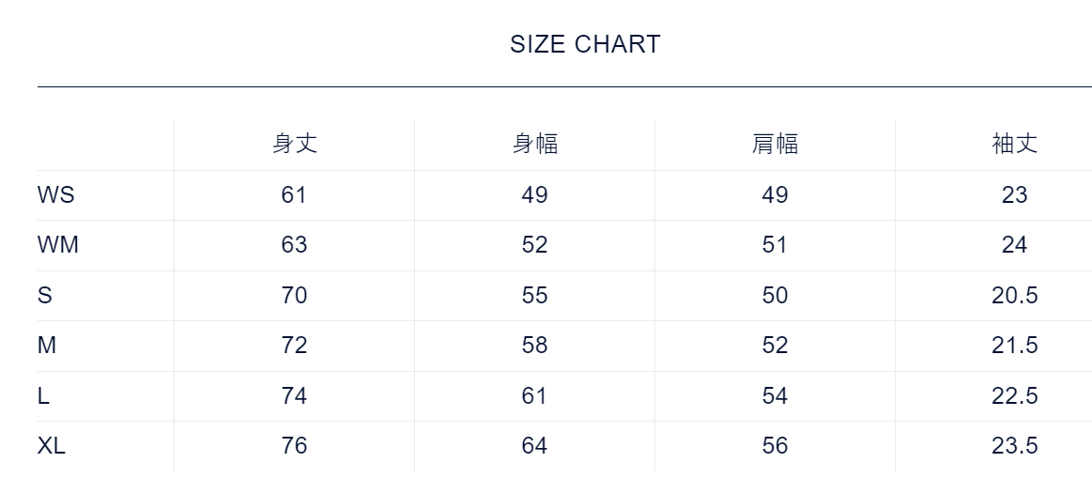Click the 身丈 value 63 for WM
This screenshot has height=478, width=1092.
pyautogui.click(x=294, y=245)
